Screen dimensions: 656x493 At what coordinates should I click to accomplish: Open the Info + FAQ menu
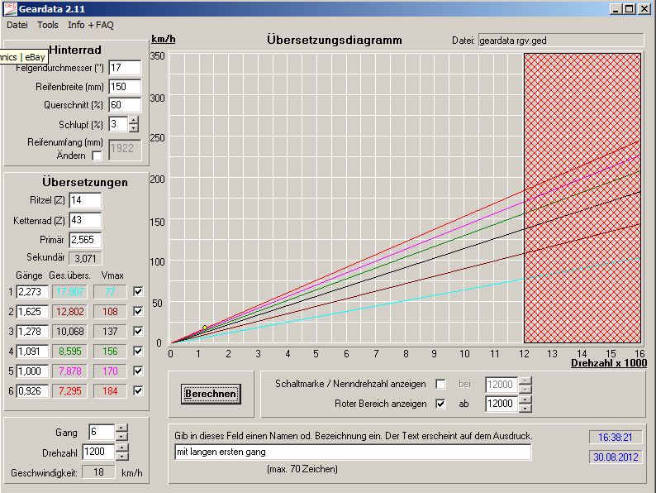pos(91,26)
